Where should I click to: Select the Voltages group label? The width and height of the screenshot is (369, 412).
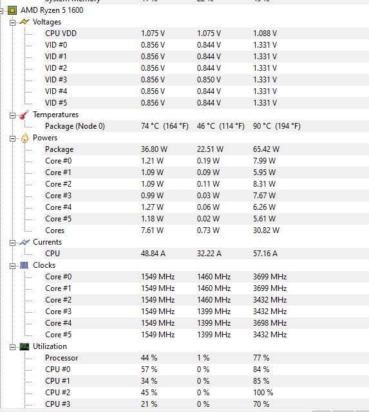(47, 22)
